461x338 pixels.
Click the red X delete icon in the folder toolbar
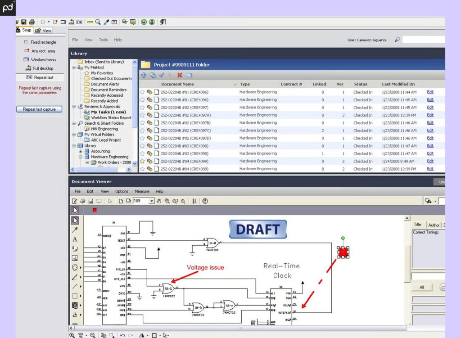(180, 75)
